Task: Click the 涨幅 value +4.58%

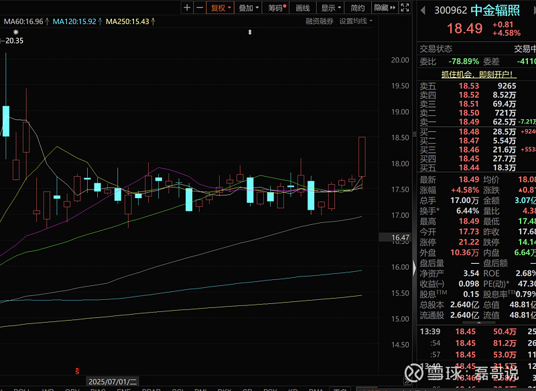Action: 465,190
